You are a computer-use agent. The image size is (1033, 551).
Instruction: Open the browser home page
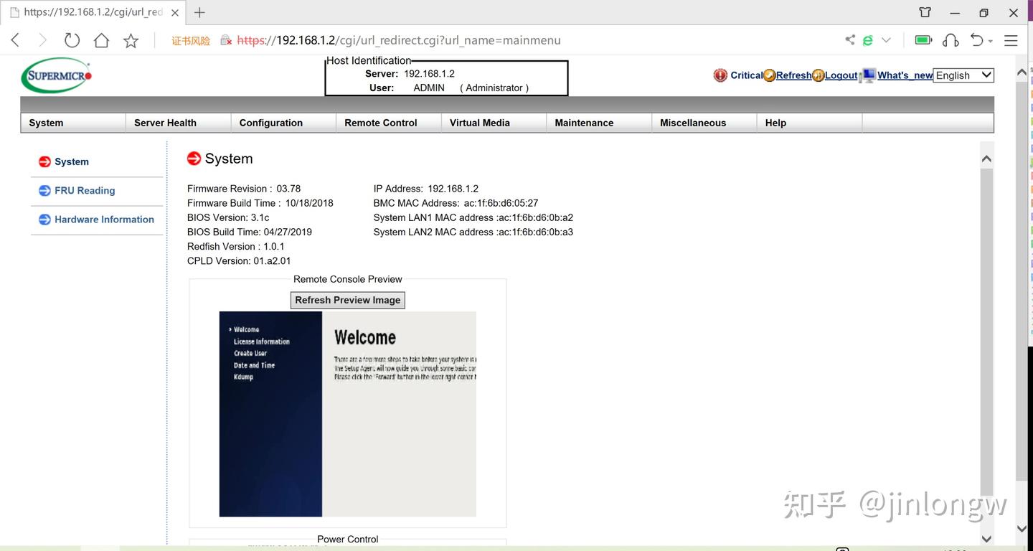point(101,40)
